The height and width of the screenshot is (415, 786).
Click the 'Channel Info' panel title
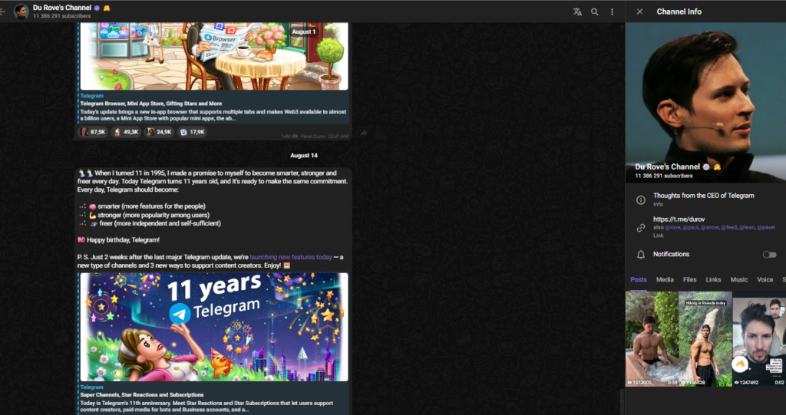(679, 12)
